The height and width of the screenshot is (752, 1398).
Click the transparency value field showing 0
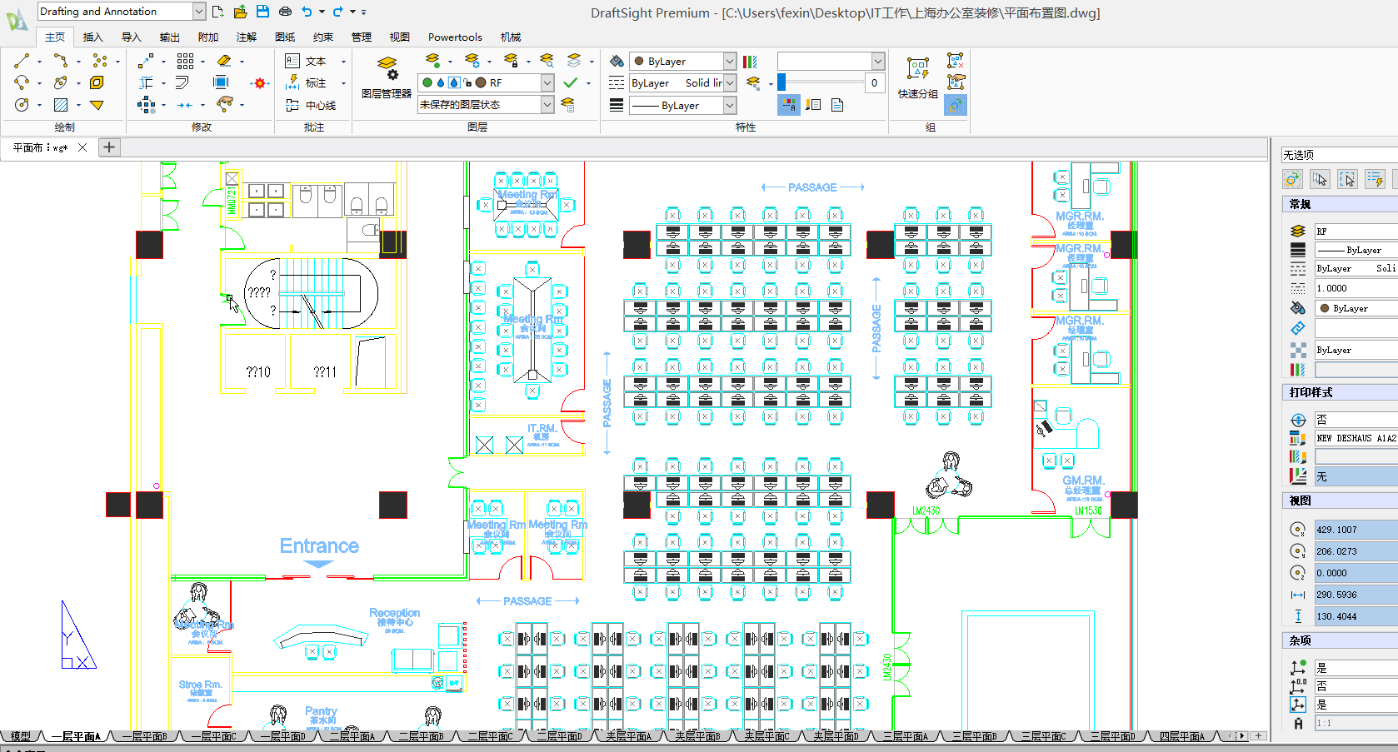pos(874,82)
